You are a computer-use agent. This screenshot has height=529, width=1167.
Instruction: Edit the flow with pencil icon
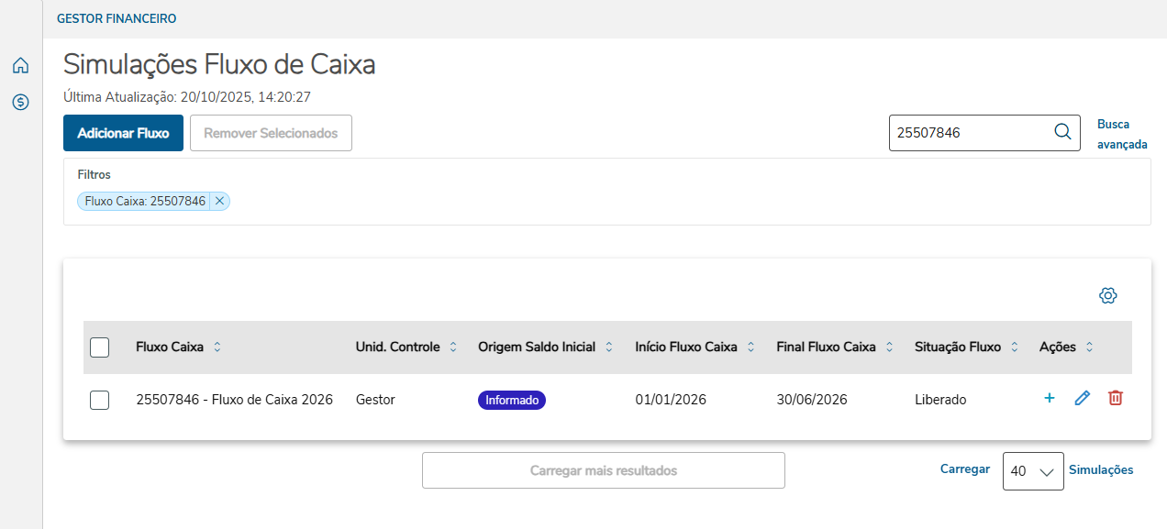coord(1083,398)
